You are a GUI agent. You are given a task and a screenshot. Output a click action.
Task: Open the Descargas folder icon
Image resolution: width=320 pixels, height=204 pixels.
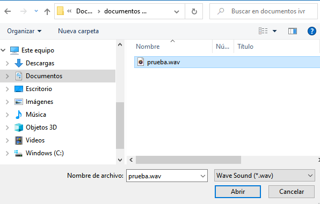tap(19, 63)
